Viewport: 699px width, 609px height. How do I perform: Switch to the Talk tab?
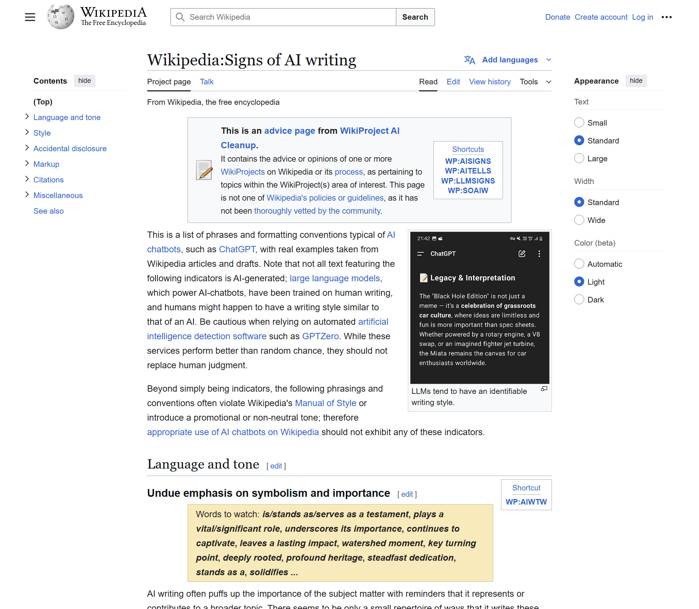[x=207, y=82]
